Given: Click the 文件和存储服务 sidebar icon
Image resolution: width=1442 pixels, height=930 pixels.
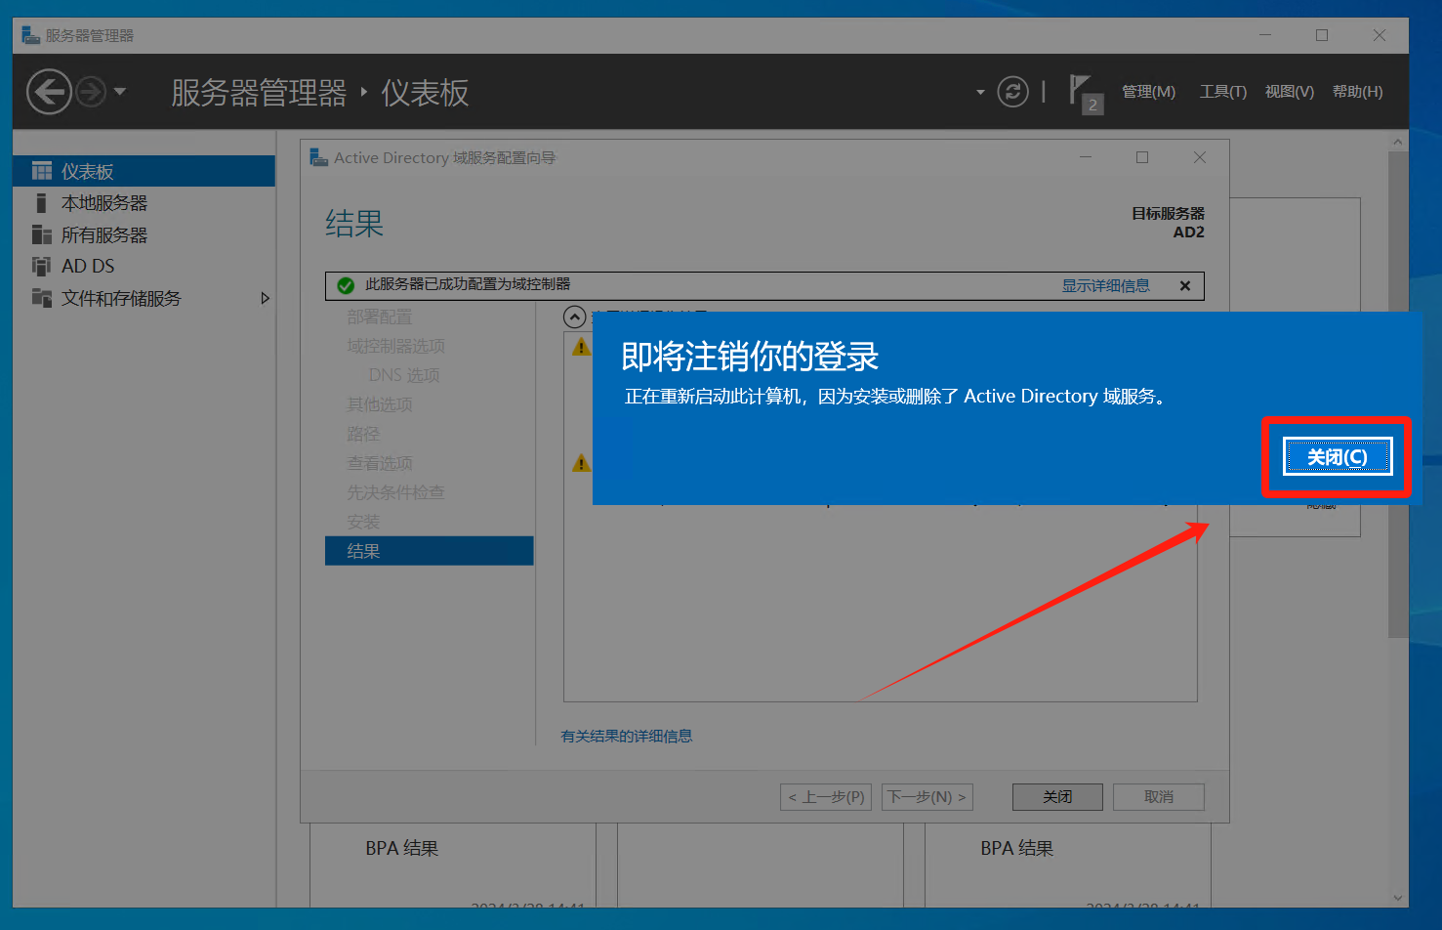Looking at the screenshot, I should (41, 298).
